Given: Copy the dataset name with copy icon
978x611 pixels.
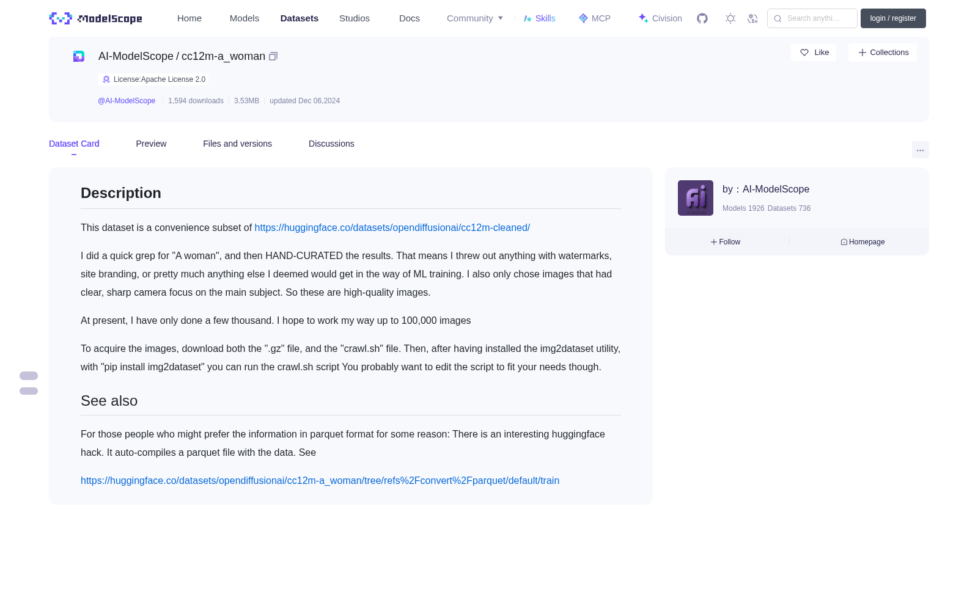Looking at the screenshot, I should [x=273, y=56].
